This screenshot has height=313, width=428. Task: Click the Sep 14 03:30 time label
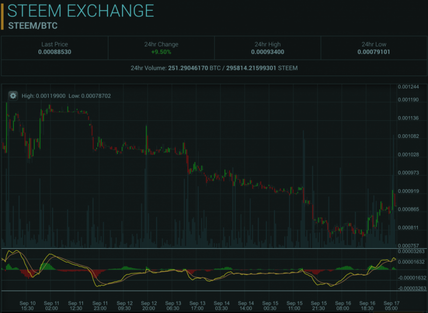click(x=221, y=306)
